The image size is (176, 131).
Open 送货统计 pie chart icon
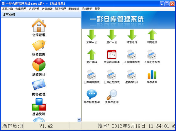click(39, 64)
